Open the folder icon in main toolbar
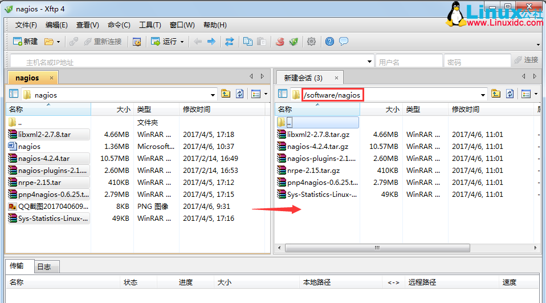 (x=49, y=42)
